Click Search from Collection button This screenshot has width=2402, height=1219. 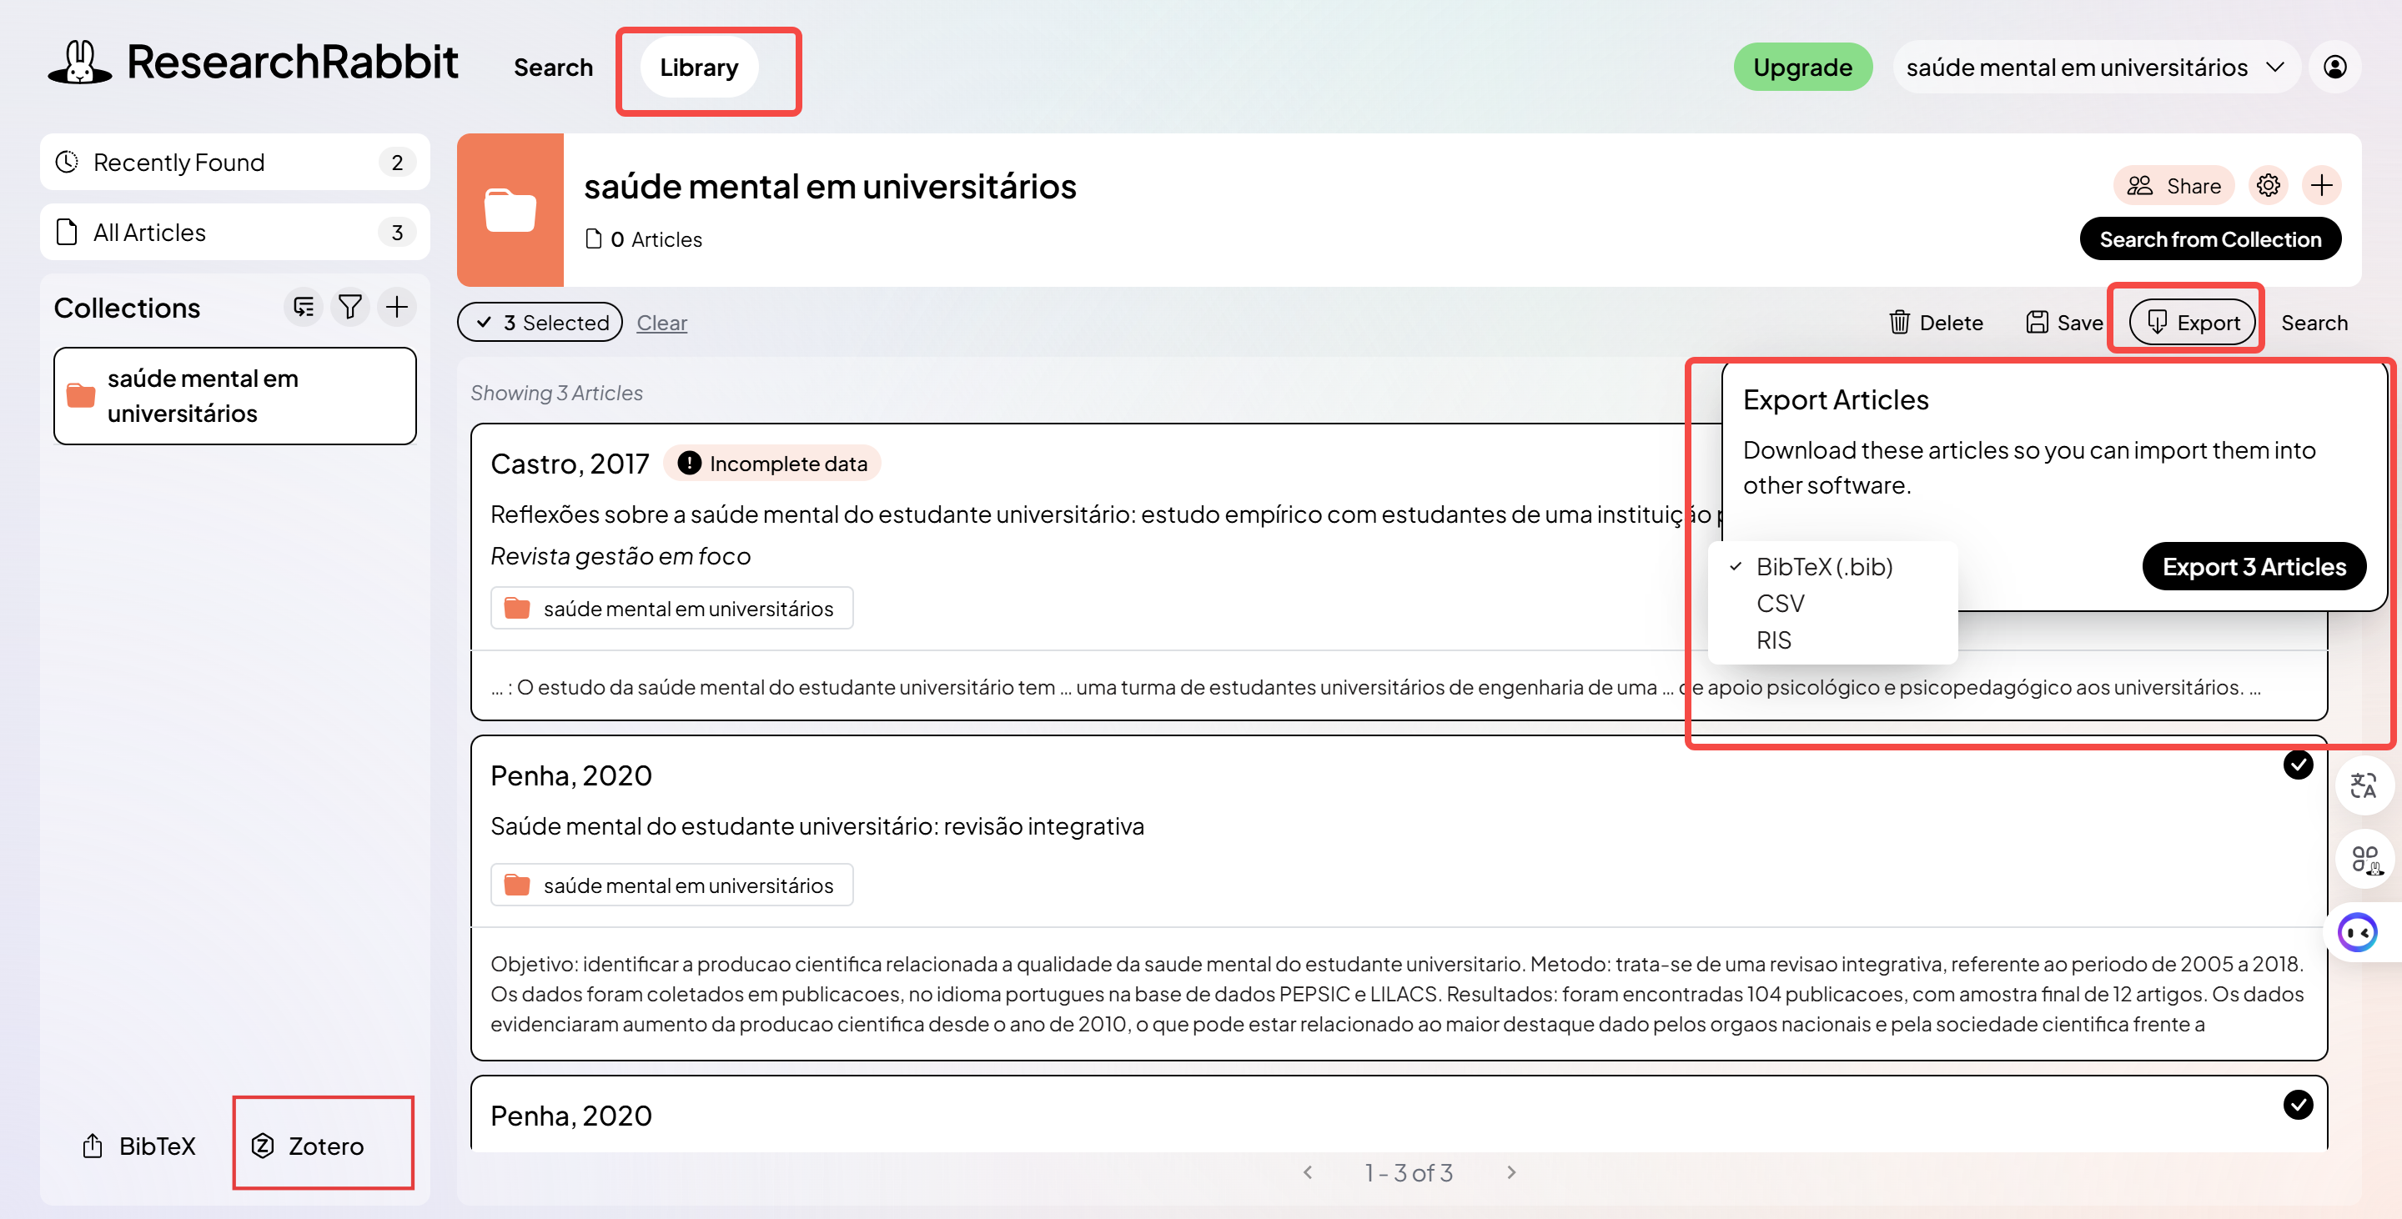(x=2210, y=239)
